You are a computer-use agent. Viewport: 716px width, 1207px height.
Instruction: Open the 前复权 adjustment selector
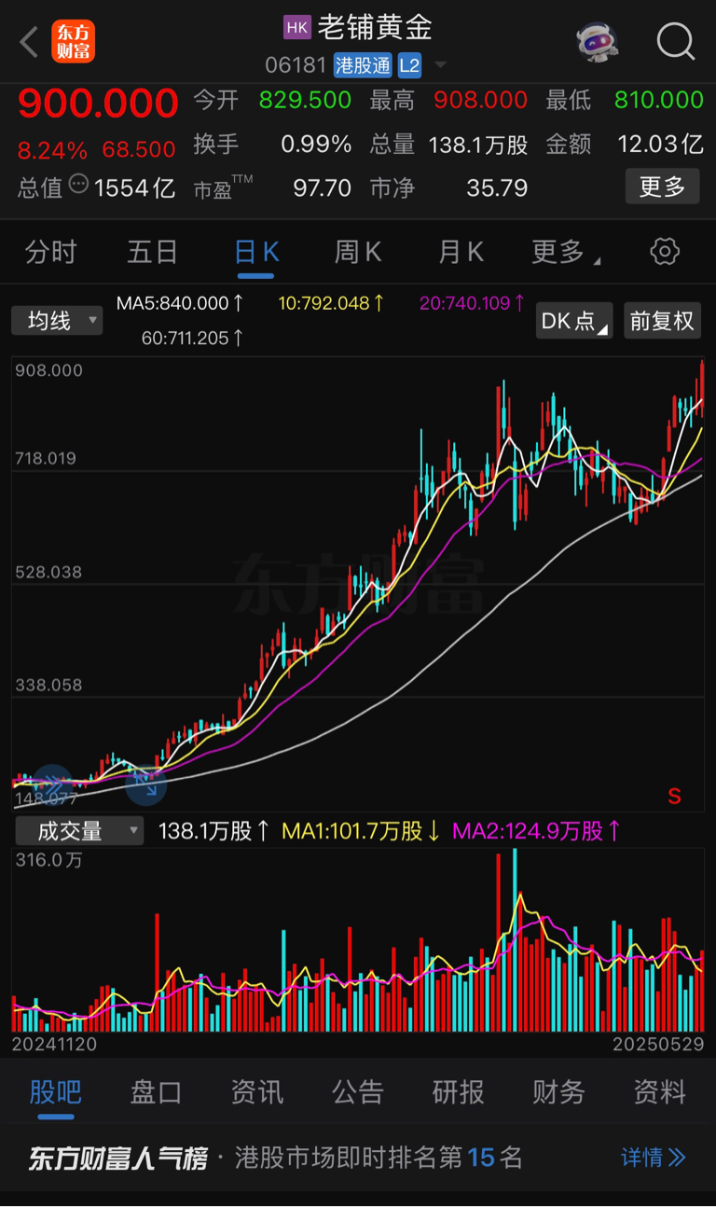(662, 321)
